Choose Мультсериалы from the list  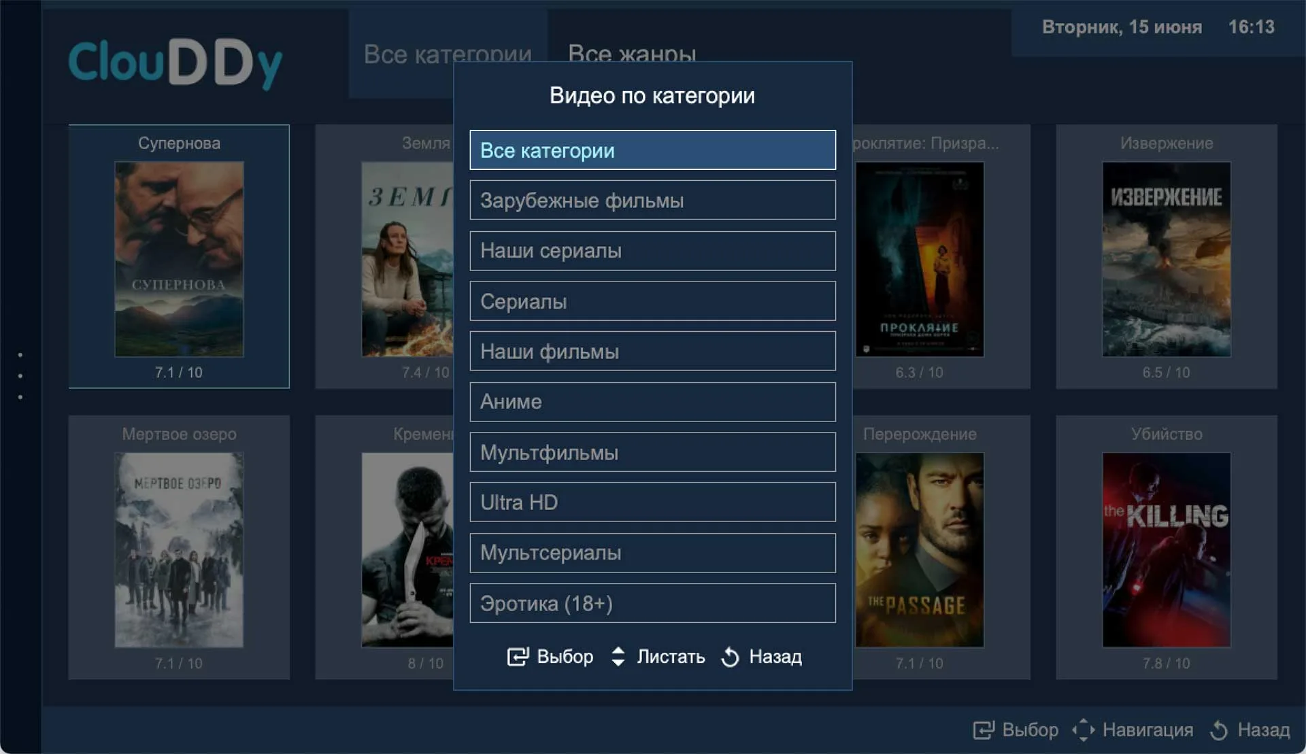click(652, 553)
